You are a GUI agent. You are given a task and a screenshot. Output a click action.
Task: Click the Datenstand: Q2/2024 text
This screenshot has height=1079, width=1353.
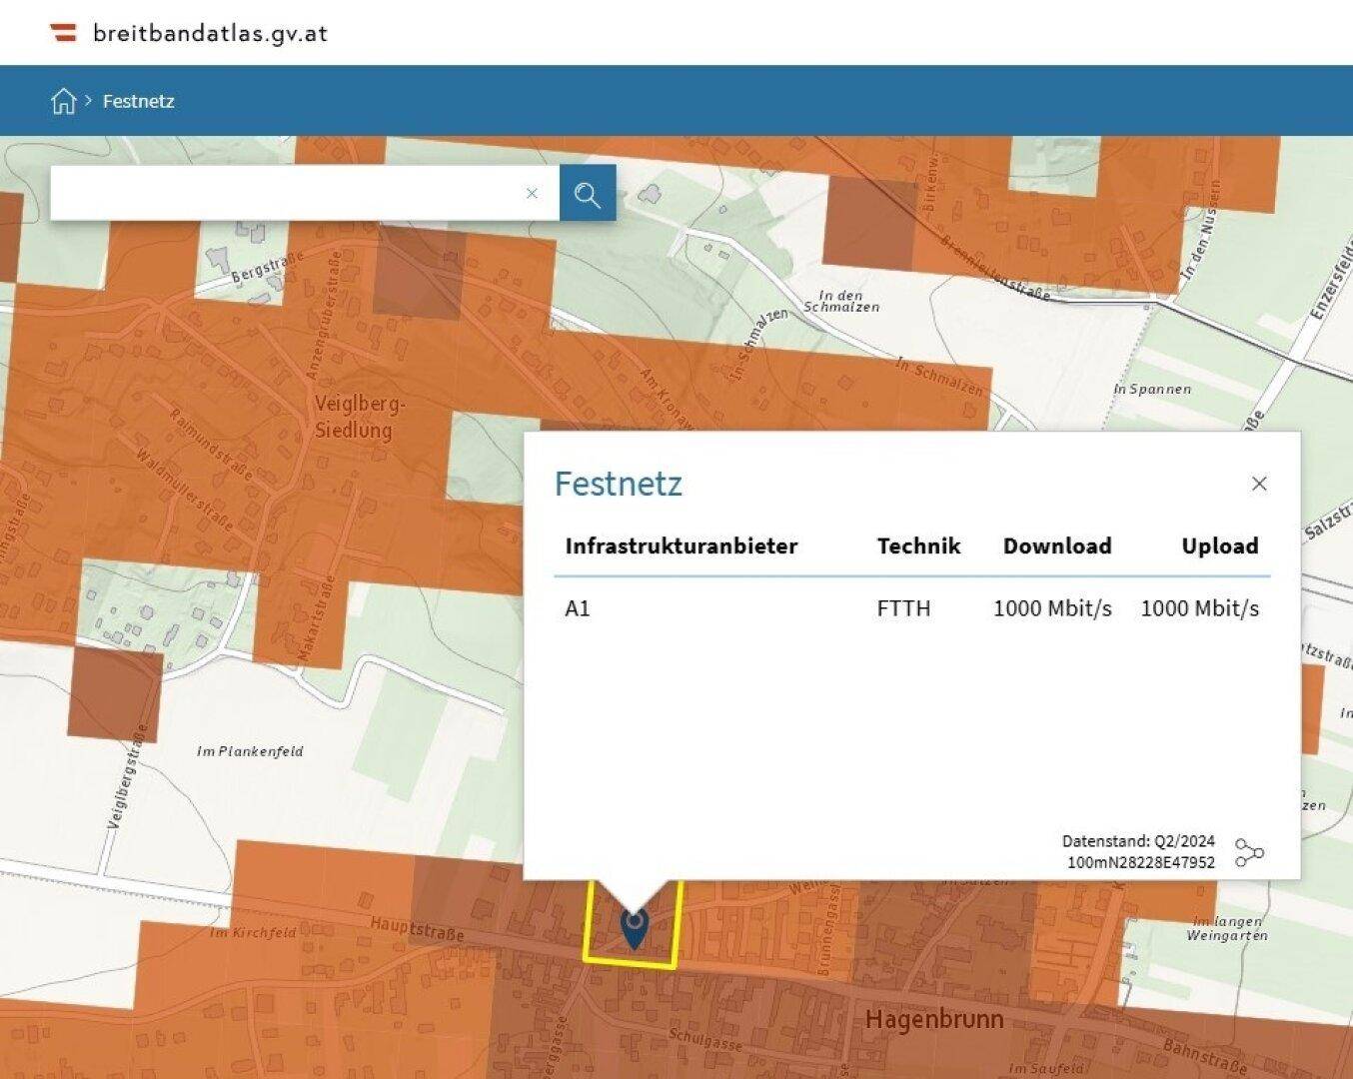(x=1138, y=841)
